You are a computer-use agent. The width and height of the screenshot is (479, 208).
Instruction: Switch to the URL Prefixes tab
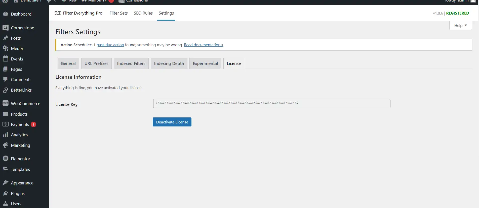tap(96, 63)
